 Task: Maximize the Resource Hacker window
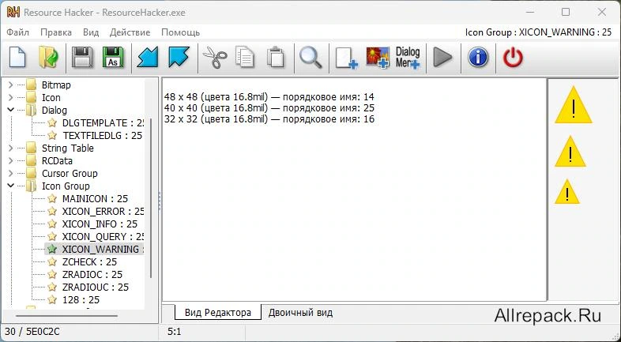tap(566, 13)
